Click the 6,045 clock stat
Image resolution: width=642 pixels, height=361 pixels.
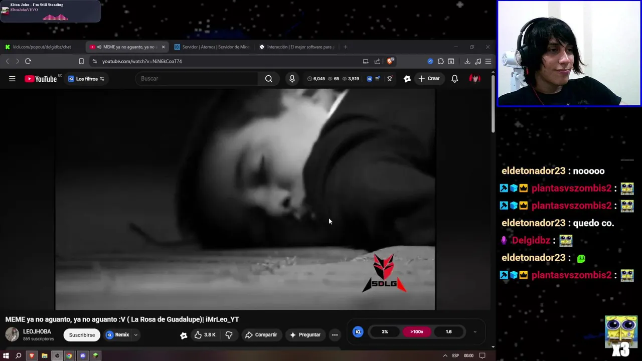[316, 79]
